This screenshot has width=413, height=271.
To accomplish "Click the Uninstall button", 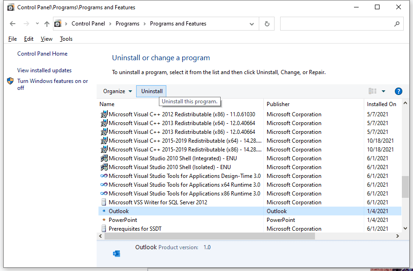I will pyautogui.click(x=152, y=91).
